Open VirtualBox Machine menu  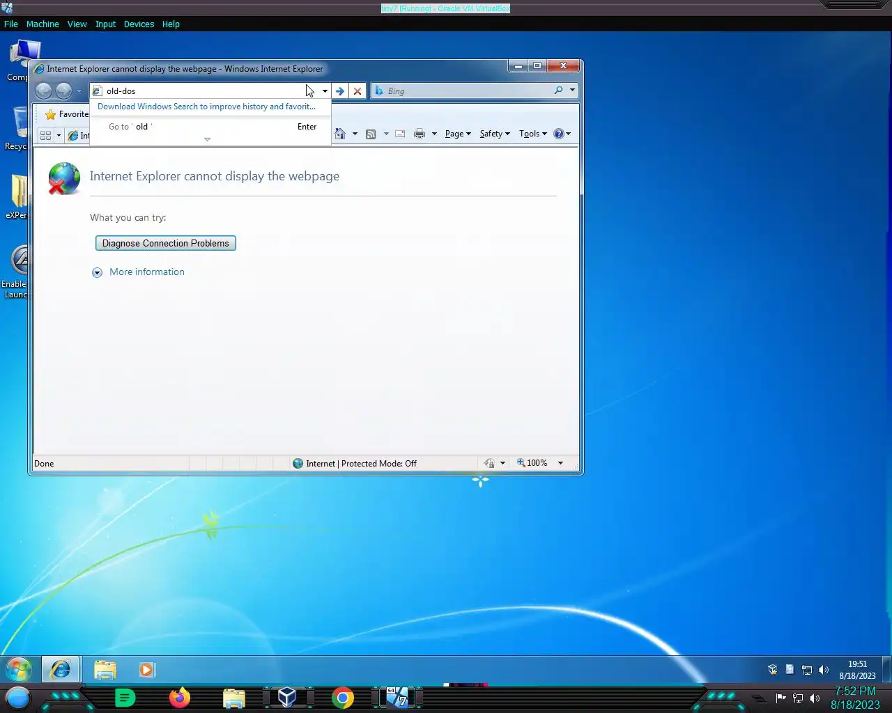coord(43,24)
